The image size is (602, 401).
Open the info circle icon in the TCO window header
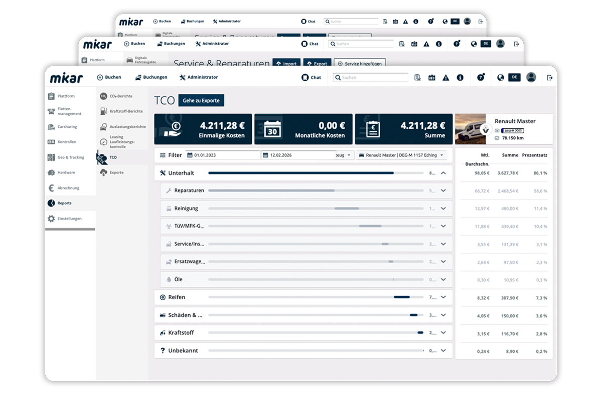tap(460, 78)
